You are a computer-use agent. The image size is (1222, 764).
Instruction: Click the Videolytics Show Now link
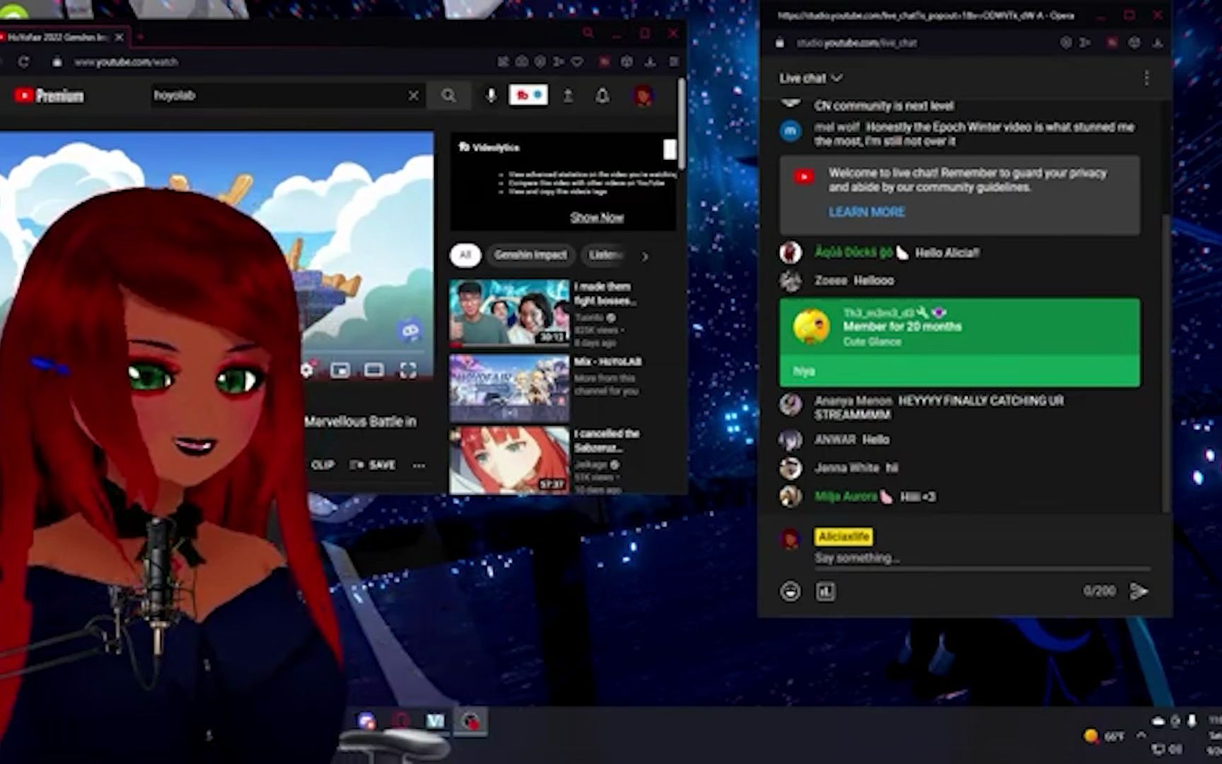tap(597, 217)
